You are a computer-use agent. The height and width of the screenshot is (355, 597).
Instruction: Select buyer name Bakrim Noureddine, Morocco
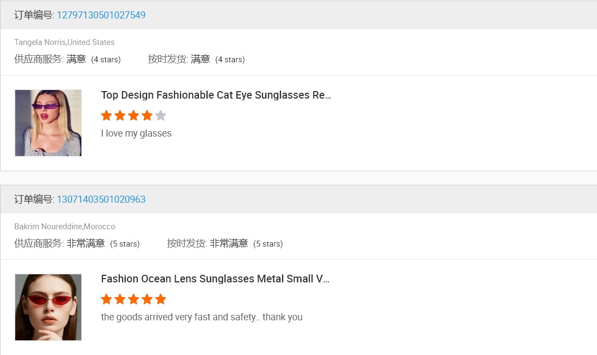[65, 227]
